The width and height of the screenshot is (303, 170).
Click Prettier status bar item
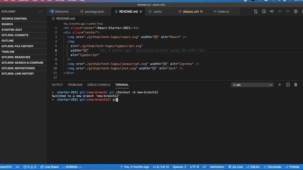pyautogui.click(x=293, y=167)
